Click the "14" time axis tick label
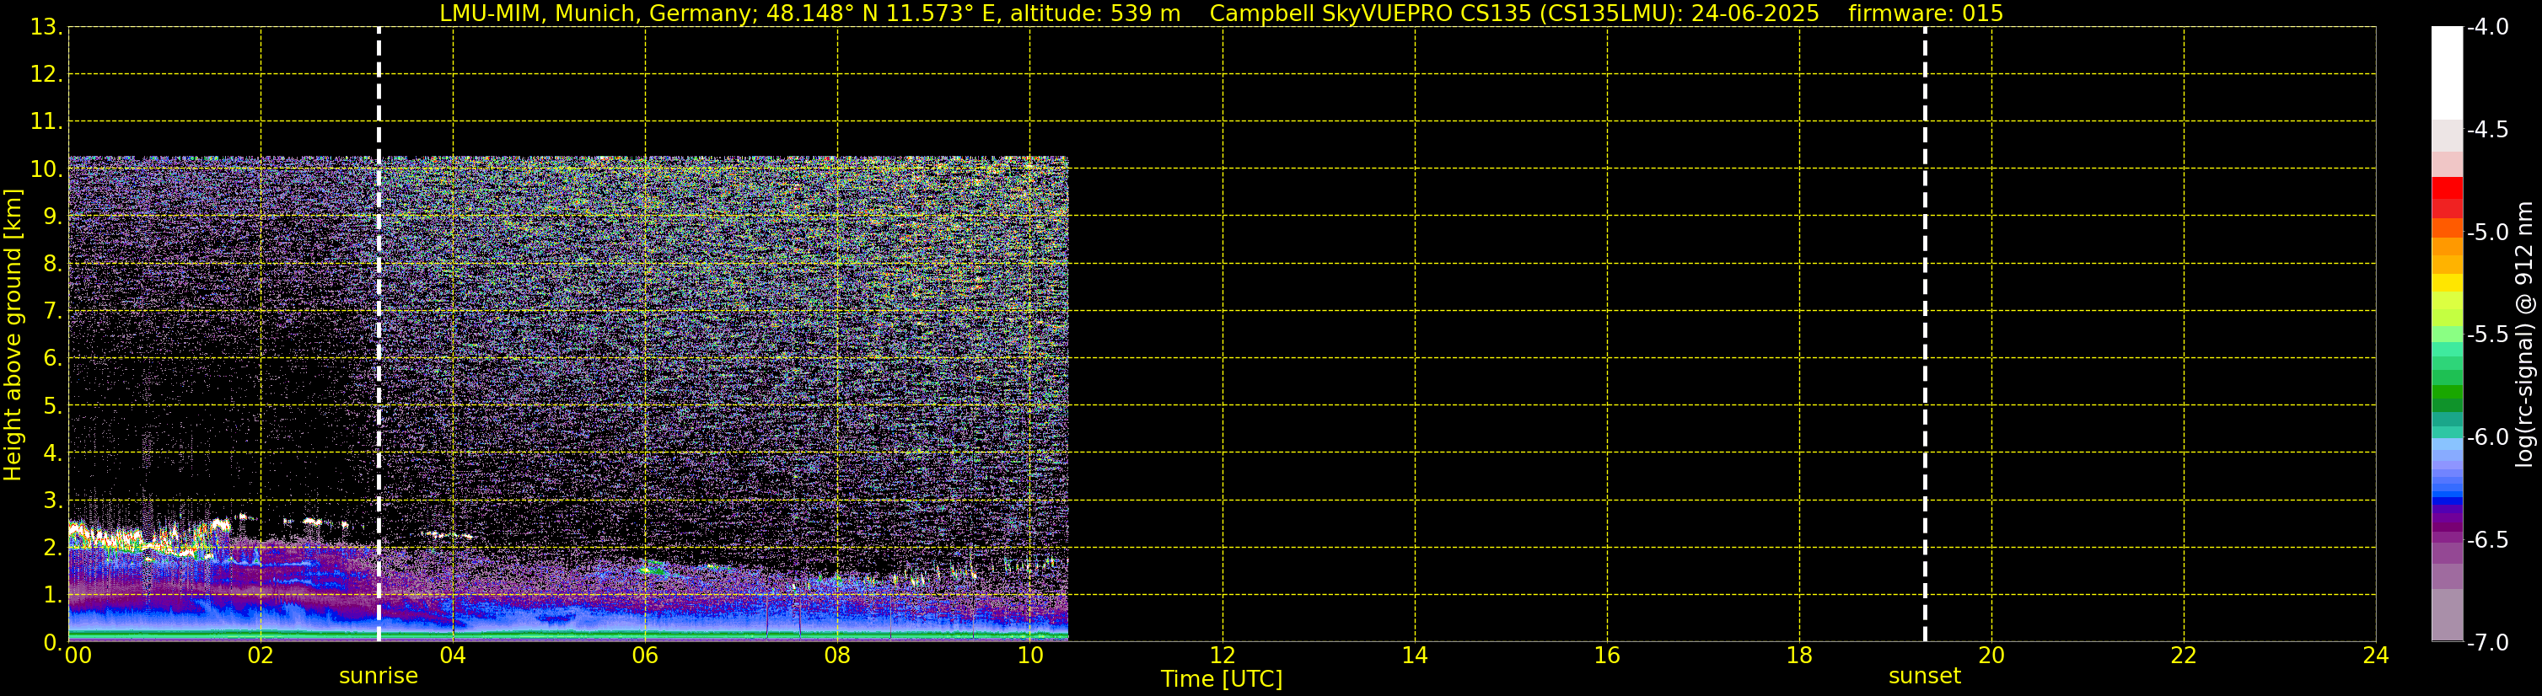This screenshot has height=696, width=2542. (x=1415, y=656)
